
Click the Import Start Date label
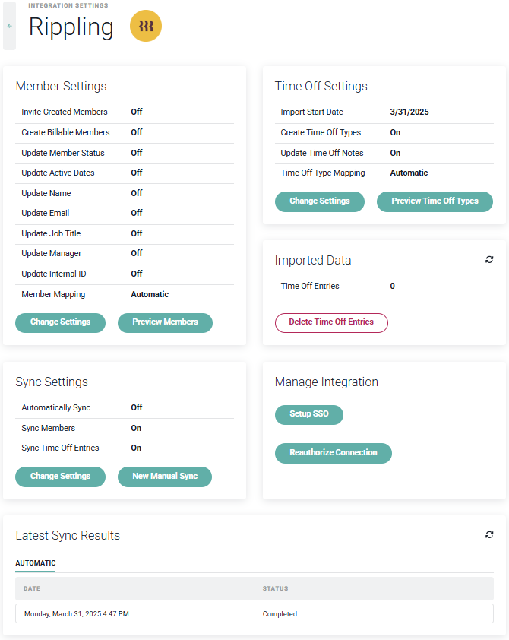[x=311, y=112]
